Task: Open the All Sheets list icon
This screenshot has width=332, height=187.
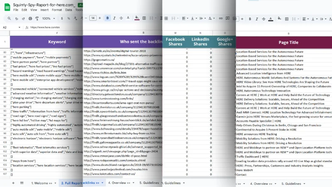Action: pos(21,183)
